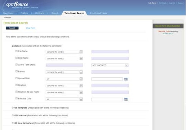
Task: Click the Log Out link
Action: 172,3
